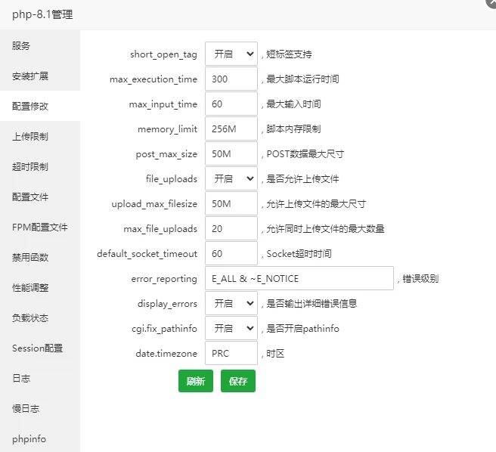This screenshot has height=452, width=496.
Task: Click the 最大输入时间 description text
Action: coord(293,104)
